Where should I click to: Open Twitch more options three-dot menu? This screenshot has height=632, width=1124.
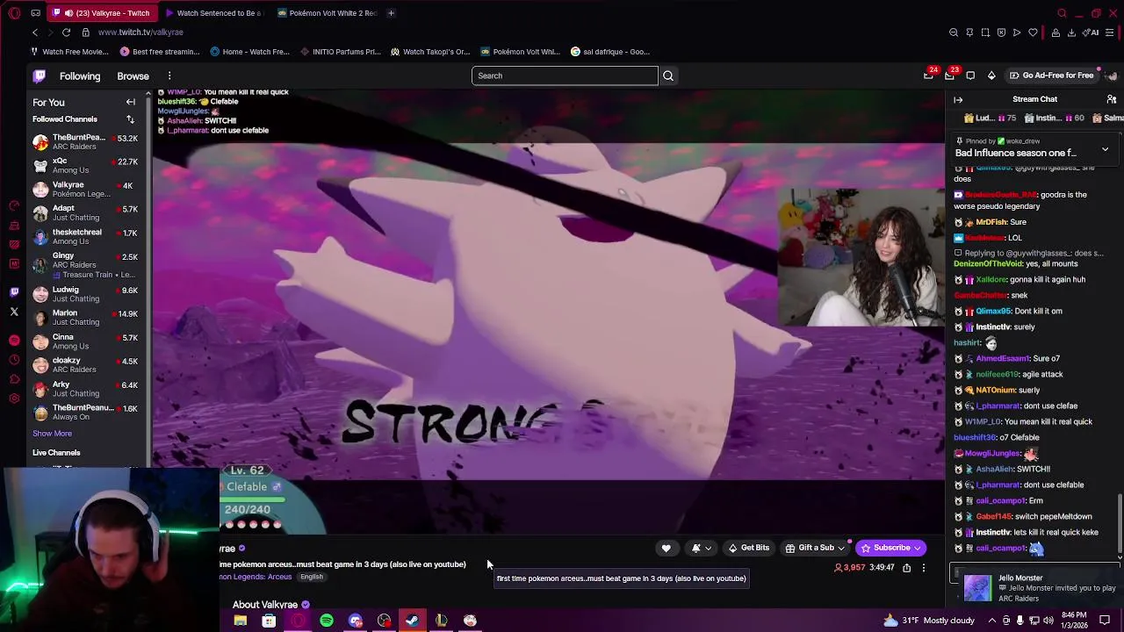pyautogui.click(x=169, y=75)
